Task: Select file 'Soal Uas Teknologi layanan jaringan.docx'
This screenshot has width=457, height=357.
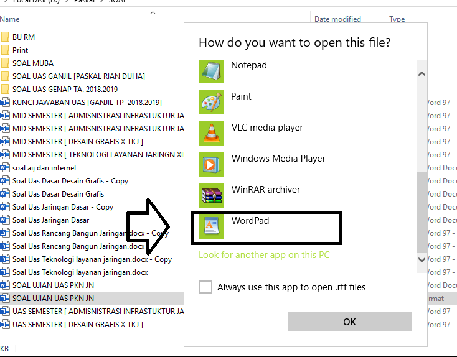Action: coord(80,272)
